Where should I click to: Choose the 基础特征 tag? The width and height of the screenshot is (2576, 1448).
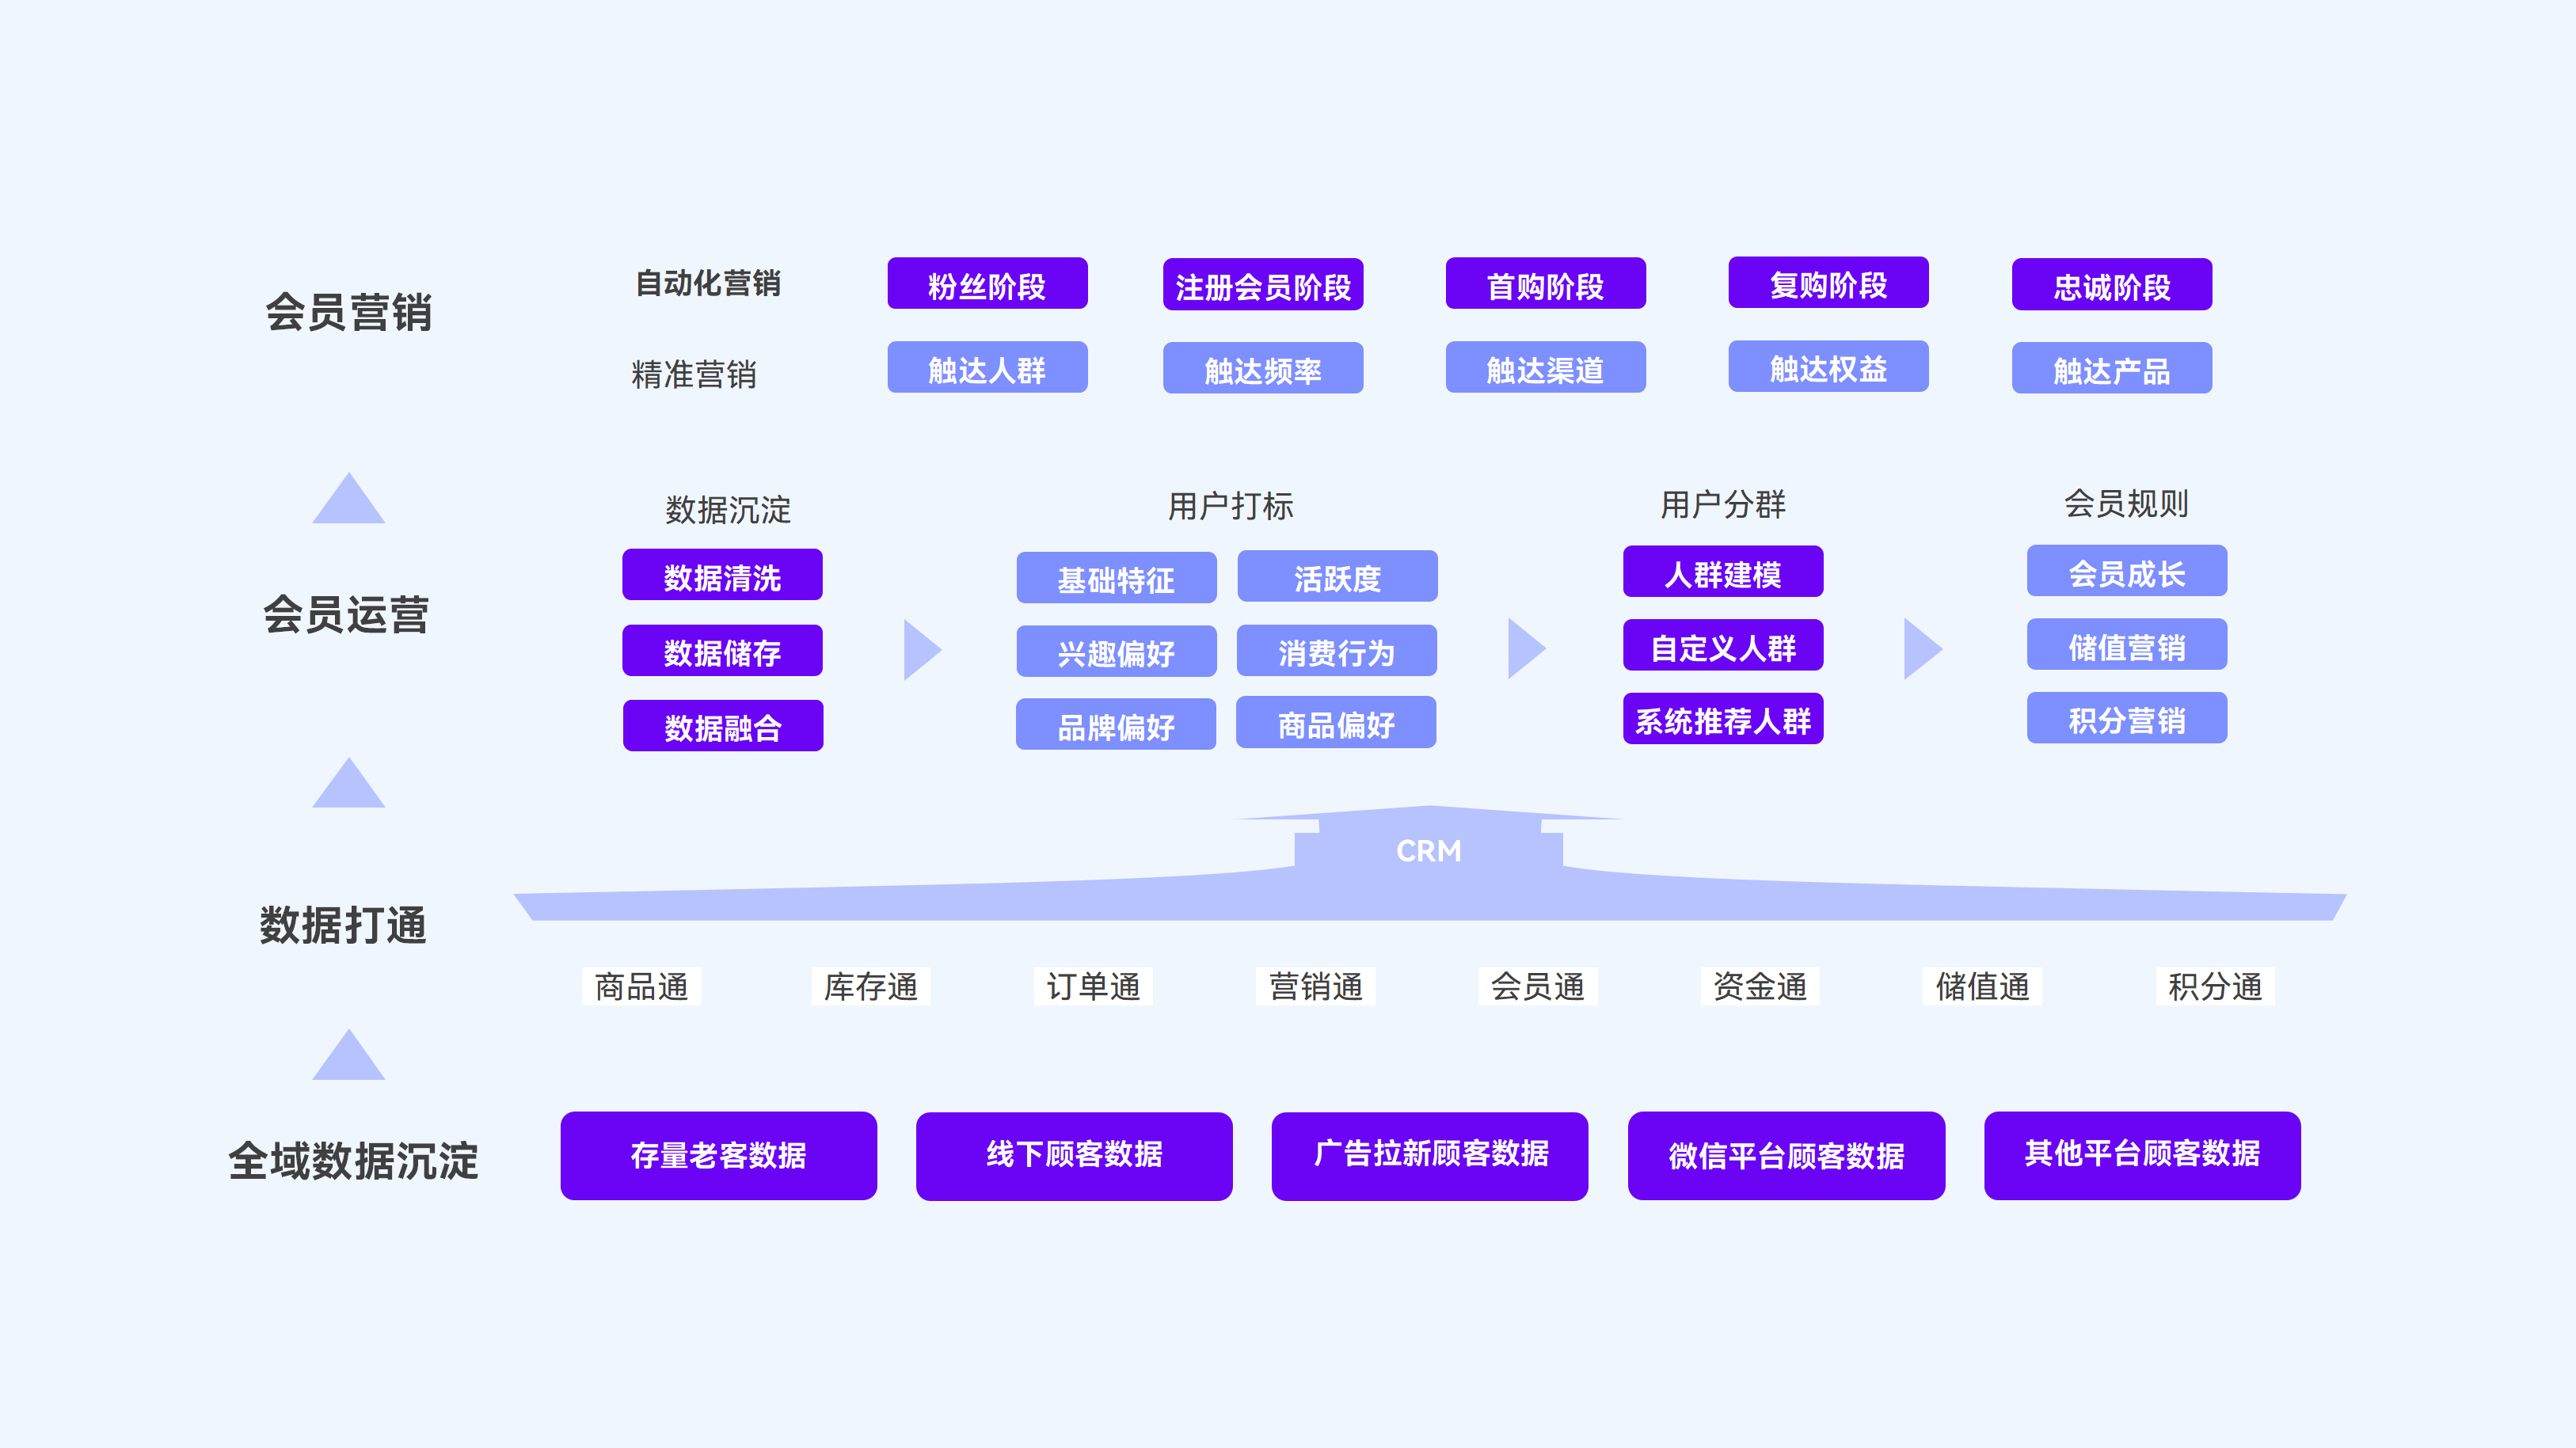1116,578
